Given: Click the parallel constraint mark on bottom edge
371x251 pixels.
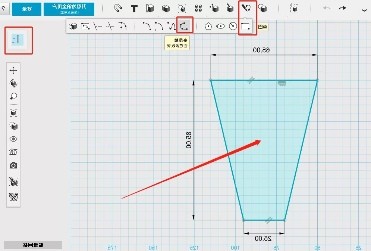Looking at the screenshot, I should point(268,220).
